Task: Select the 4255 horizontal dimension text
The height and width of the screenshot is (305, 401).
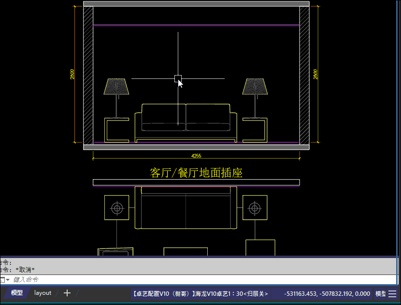Action: [x=196, y=156]
